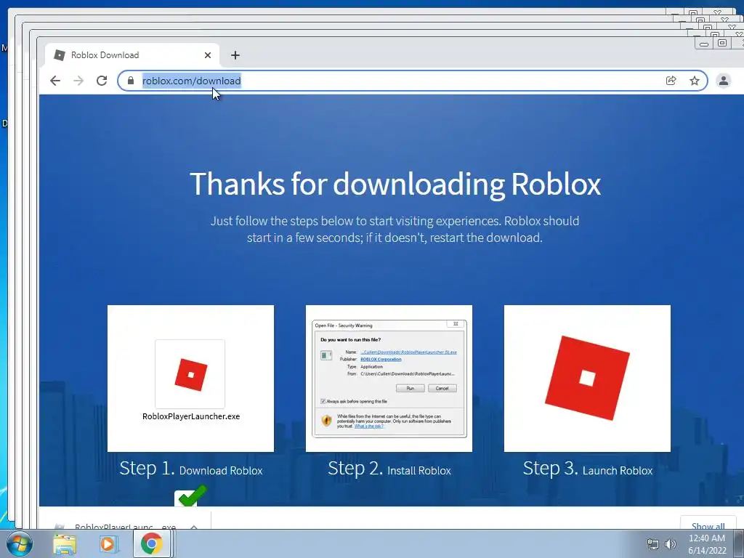Close the Roblox Download tab
744x558 pixels.
208,55
